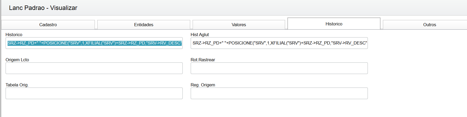
Task: Switch to the Cadastro tab
Action: coord(48,25)
